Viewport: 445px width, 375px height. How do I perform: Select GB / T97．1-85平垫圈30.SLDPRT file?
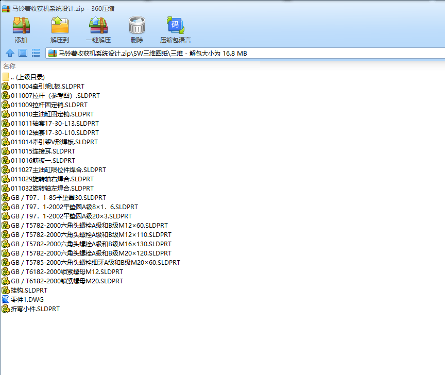click(x=54, y=198)
